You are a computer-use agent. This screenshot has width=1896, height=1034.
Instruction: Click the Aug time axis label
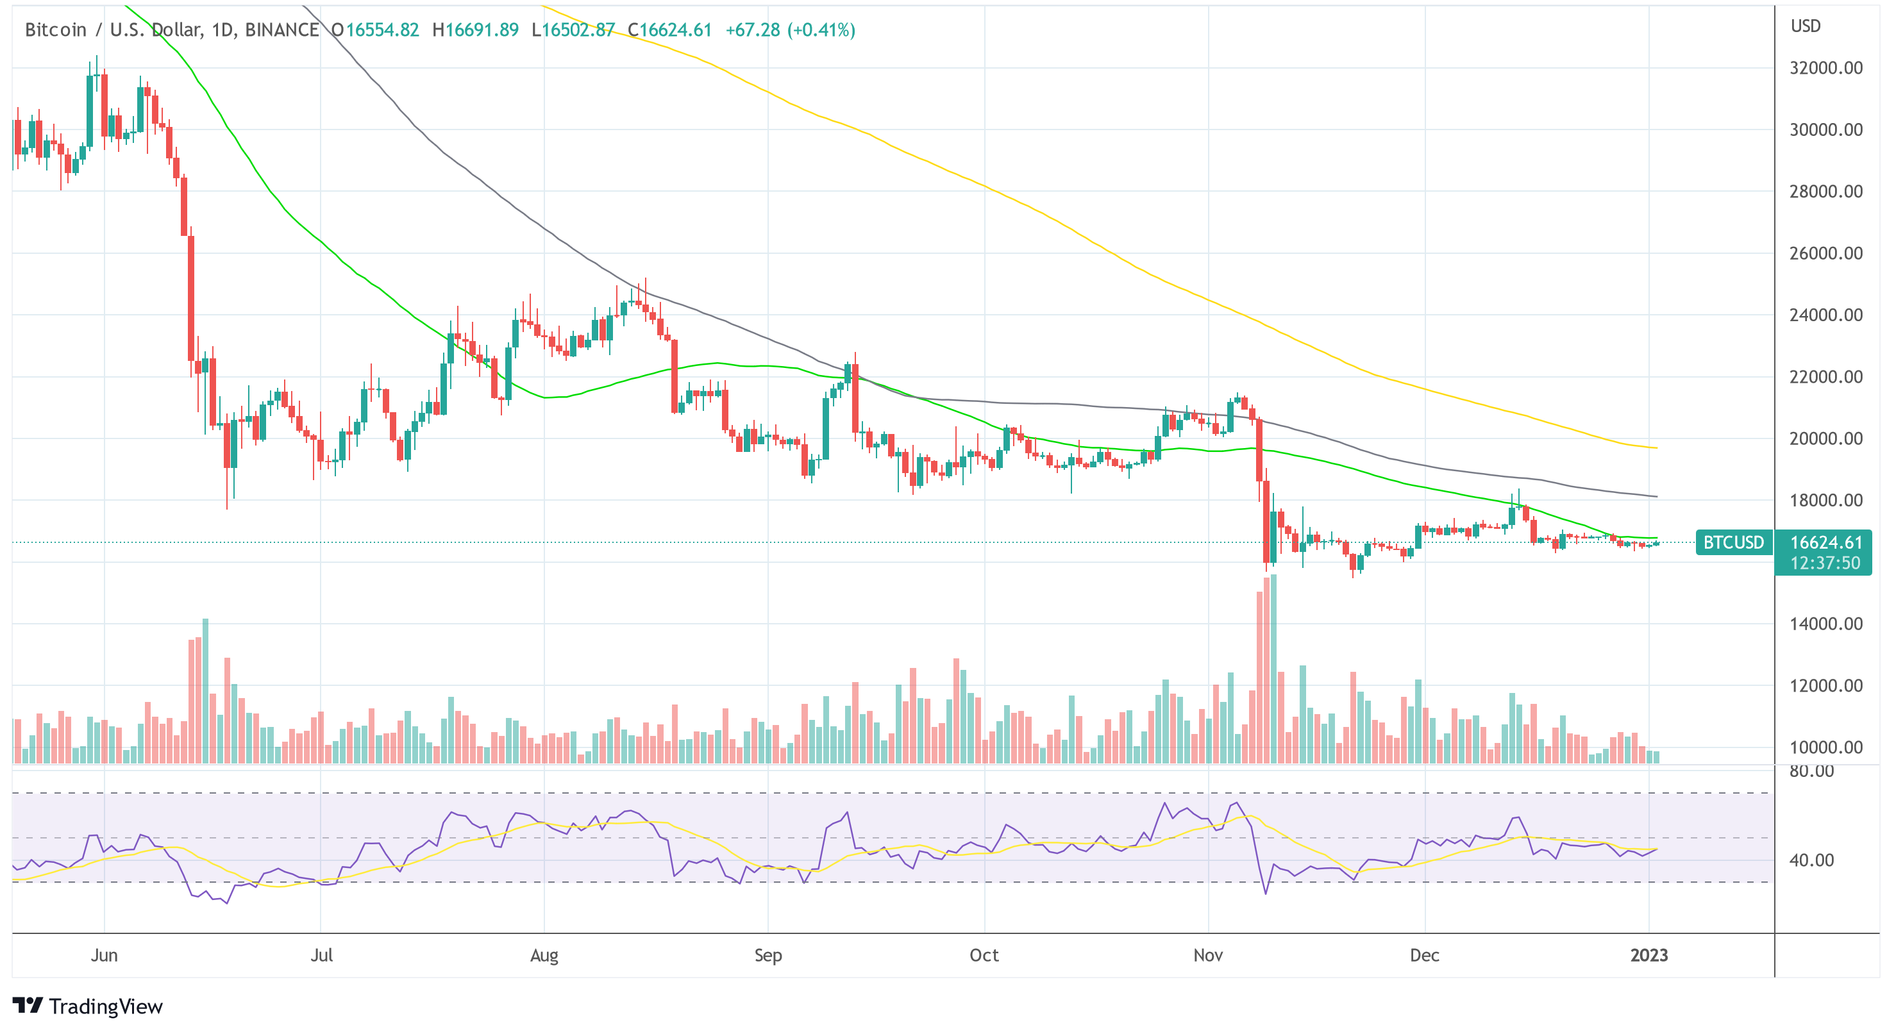pos(544,955)
